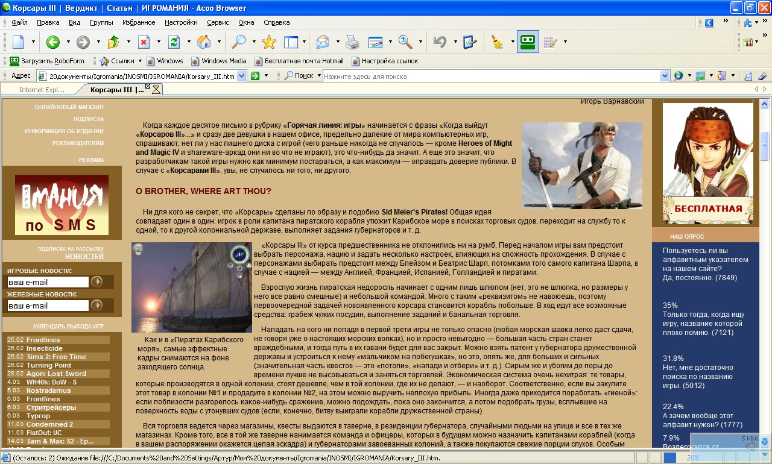Viewport: 772px width, 464px height.
Task: Click the hourglass icon on active tab
Action: tap(156, 90)
